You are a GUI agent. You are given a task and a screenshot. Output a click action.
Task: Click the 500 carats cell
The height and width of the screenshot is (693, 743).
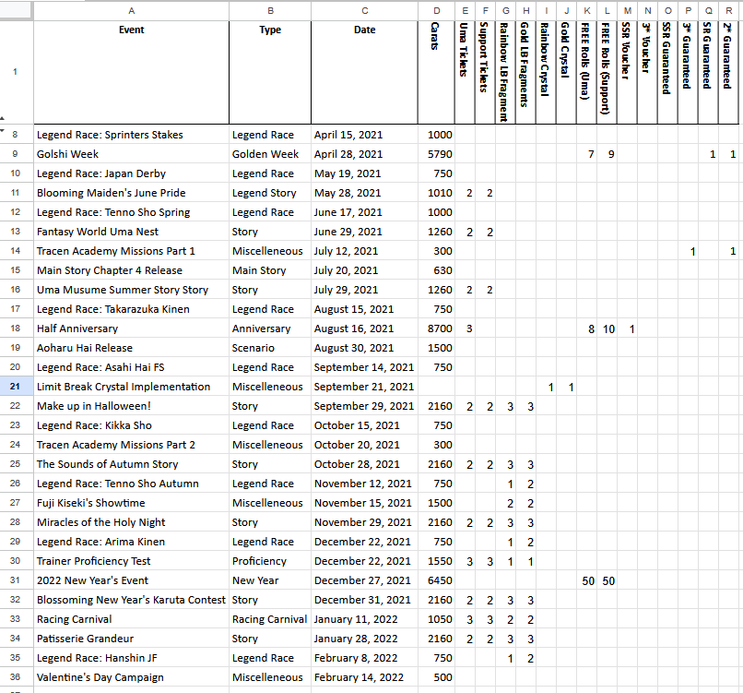(x=436, y=677)
